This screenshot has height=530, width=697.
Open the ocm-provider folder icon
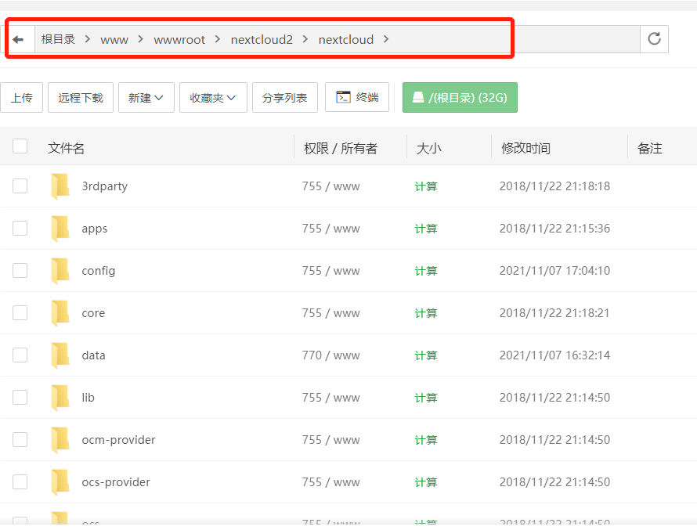tap(60, 439)
